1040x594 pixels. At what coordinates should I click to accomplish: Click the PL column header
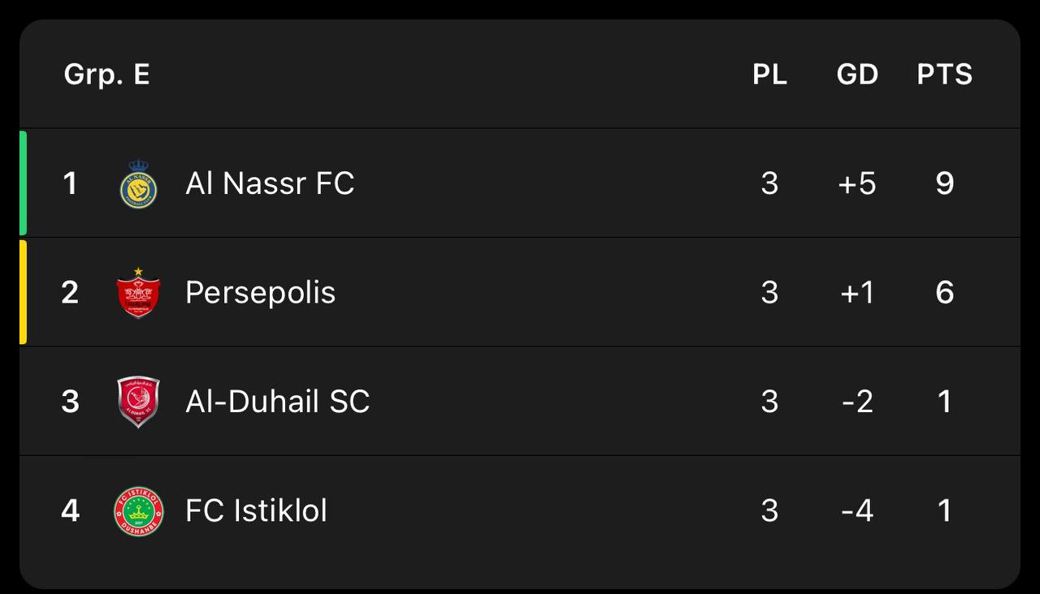(x=769, y=75)
